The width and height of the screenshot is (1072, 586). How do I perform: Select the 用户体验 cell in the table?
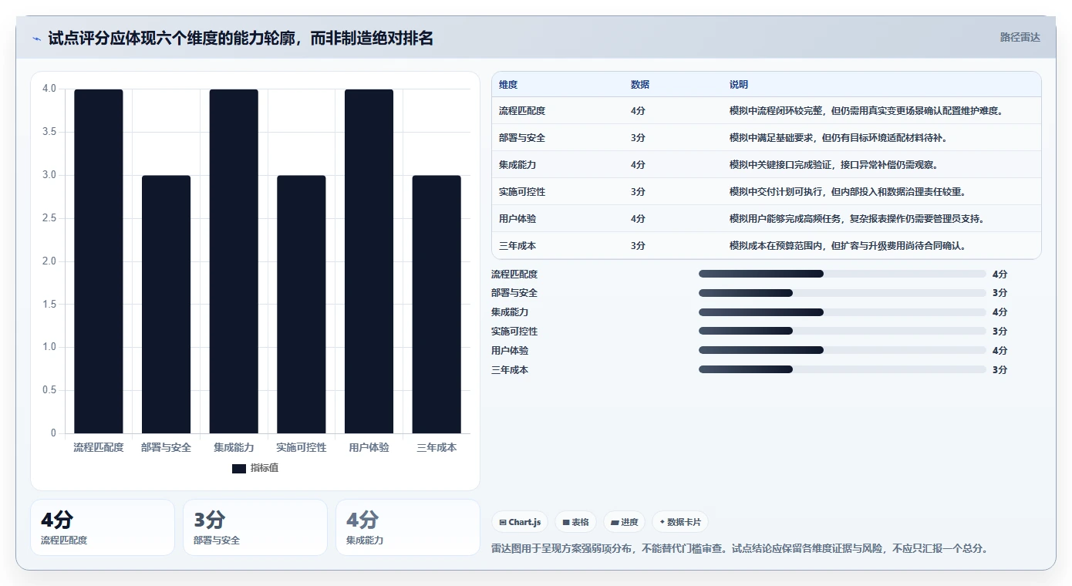[517, 219]
